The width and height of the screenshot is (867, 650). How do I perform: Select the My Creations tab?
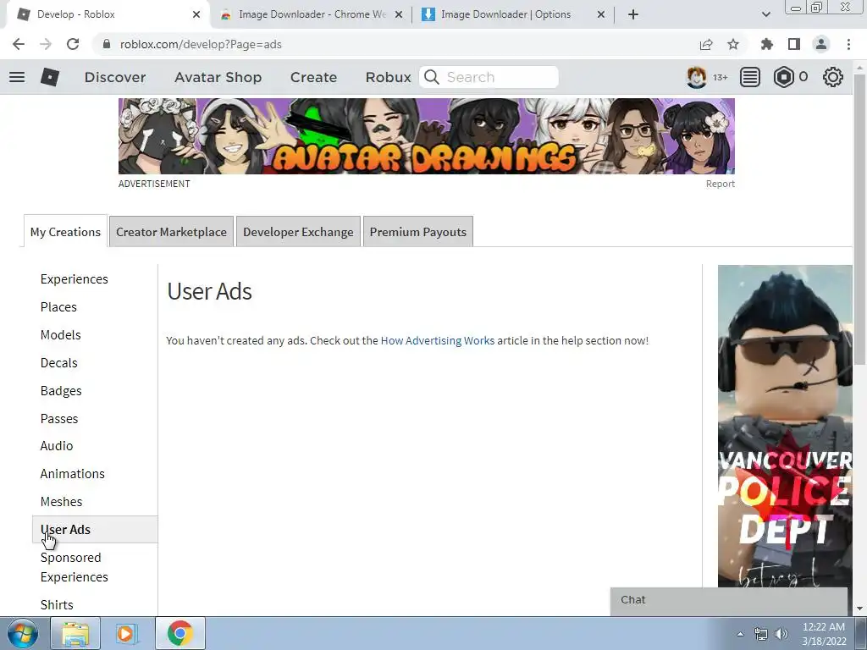65,232
